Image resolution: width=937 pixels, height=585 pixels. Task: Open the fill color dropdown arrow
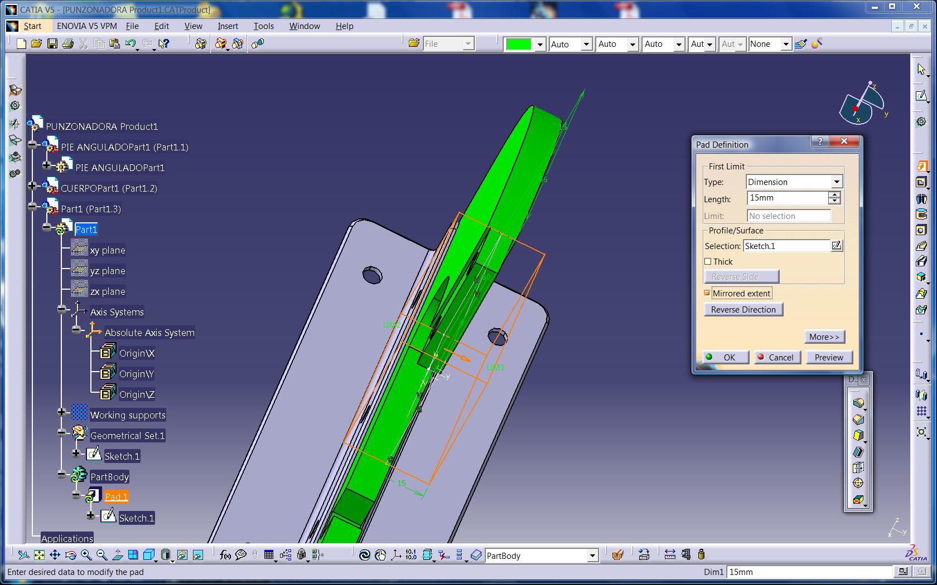tap(540, 45)
